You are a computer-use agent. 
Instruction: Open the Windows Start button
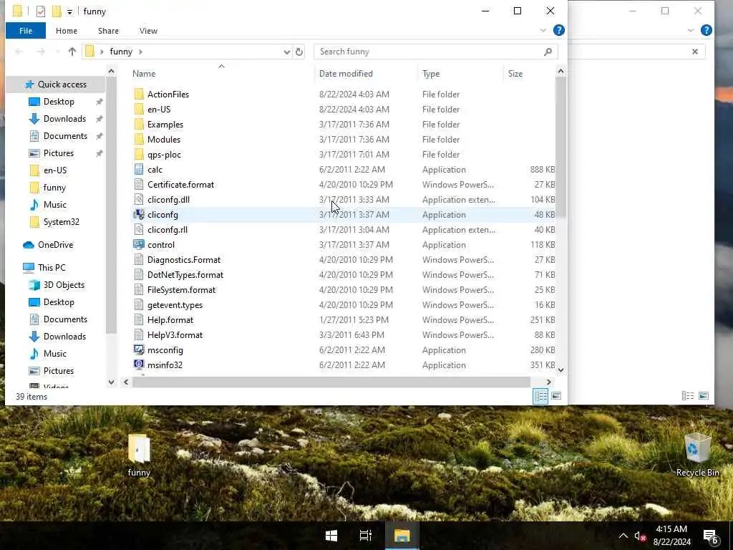click(331, 536)
